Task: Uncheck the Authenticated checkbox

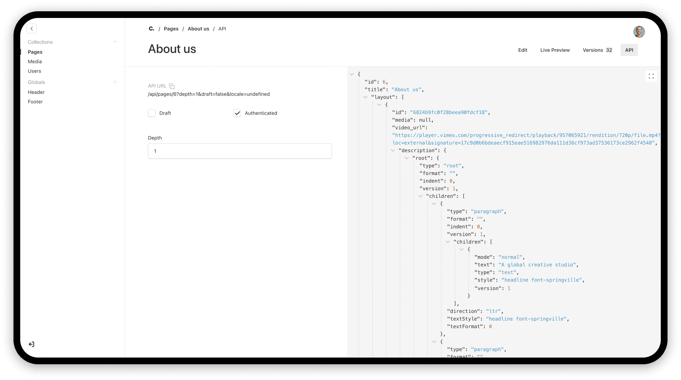Action: [237, 113]
